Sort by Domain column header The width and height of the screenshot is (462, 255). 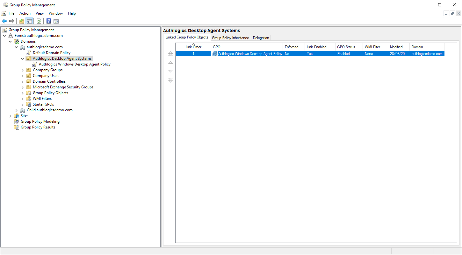click(x=427, y=47)
